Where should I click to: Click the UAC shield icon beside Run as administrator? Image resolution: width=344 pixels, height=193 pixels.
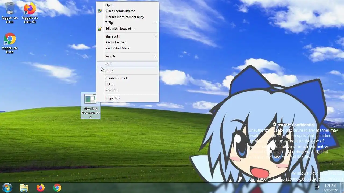tap(100, 11)
